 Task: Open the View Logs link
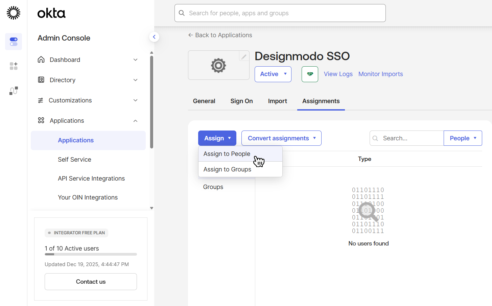point(338,74)
